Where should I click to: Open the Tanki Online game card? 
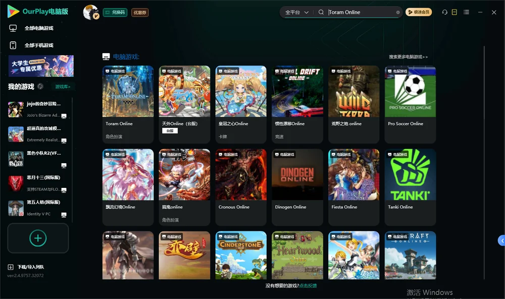tap(410, 187)
